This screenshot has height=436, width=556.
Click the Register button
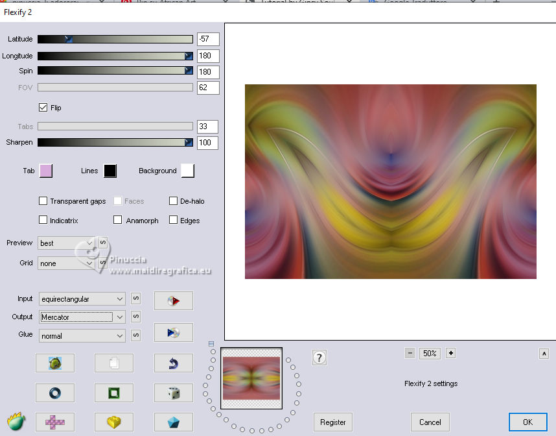pyautogui.click(x=332, y=422)
